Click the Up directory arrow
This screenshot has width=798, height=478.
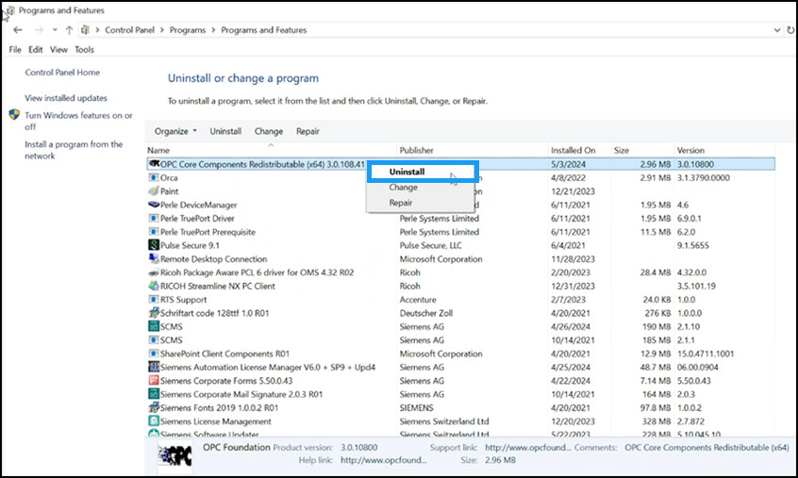pyautogui.click(x=69, y=30)
